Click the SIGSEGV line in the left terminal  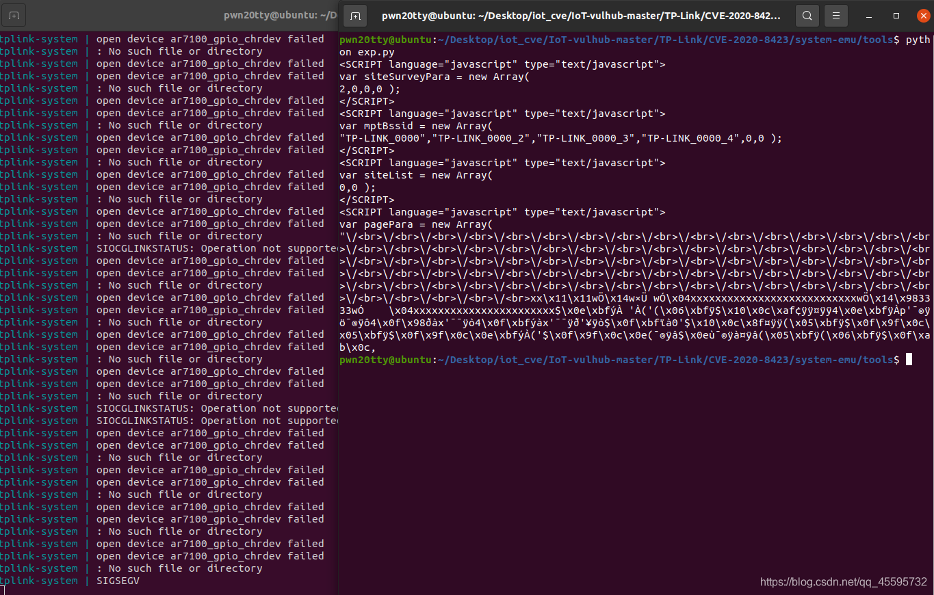coord(118,581)
